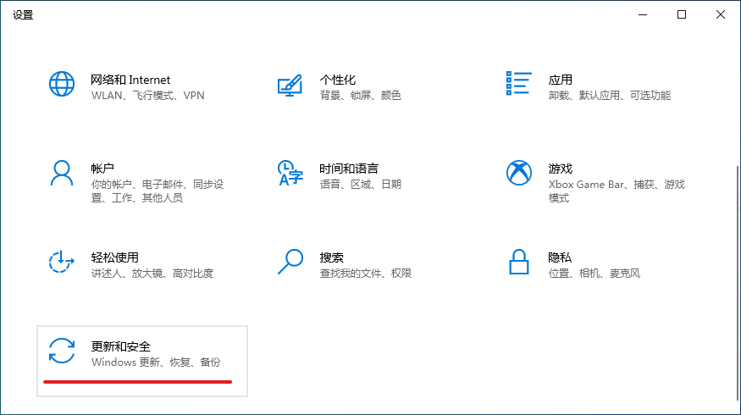
Task: Click the magnifying glass icon for 搜索
Action: click(x=290, y=262)
